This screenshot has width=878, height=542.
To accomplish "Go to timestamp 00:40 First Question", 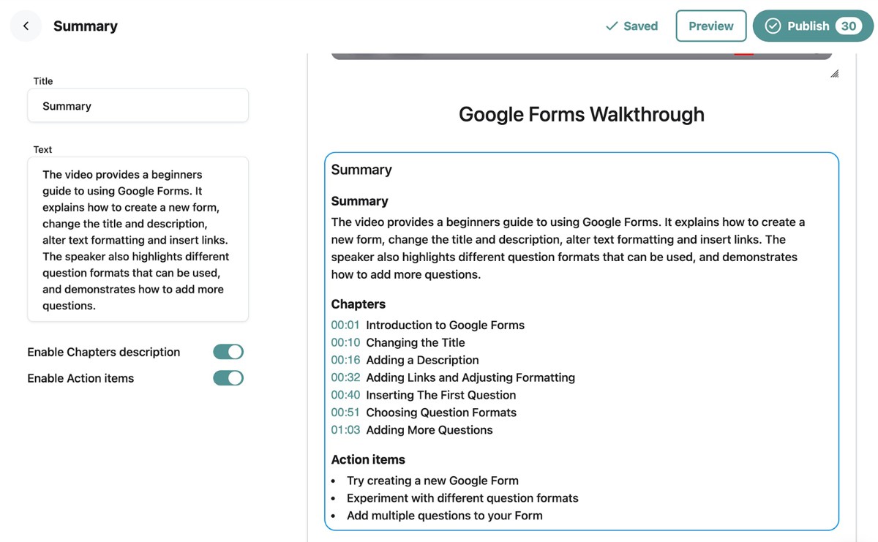I will [345, 395].
